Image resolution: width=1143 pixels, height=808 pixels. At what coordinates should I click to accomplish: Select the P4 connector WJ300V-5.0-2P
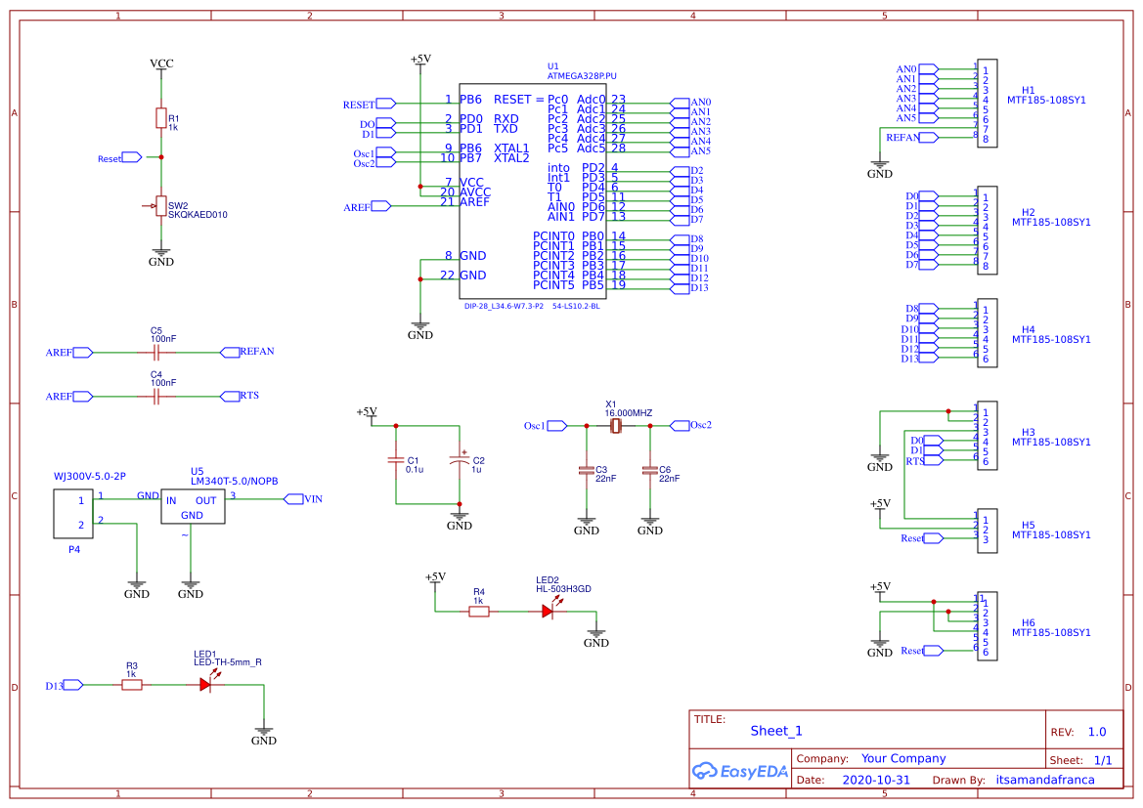(x=71, y=514)
